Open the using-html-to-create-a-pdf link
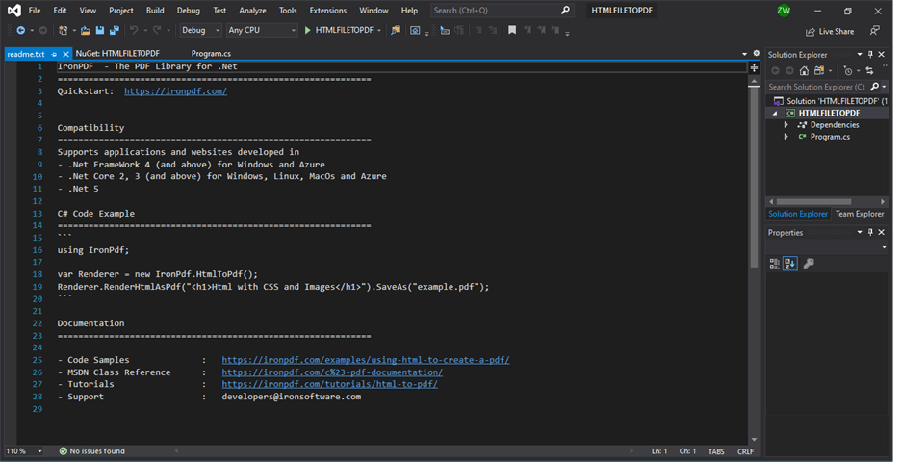The image size is (902, 462). pyautogui.click(x=366, y=360)
